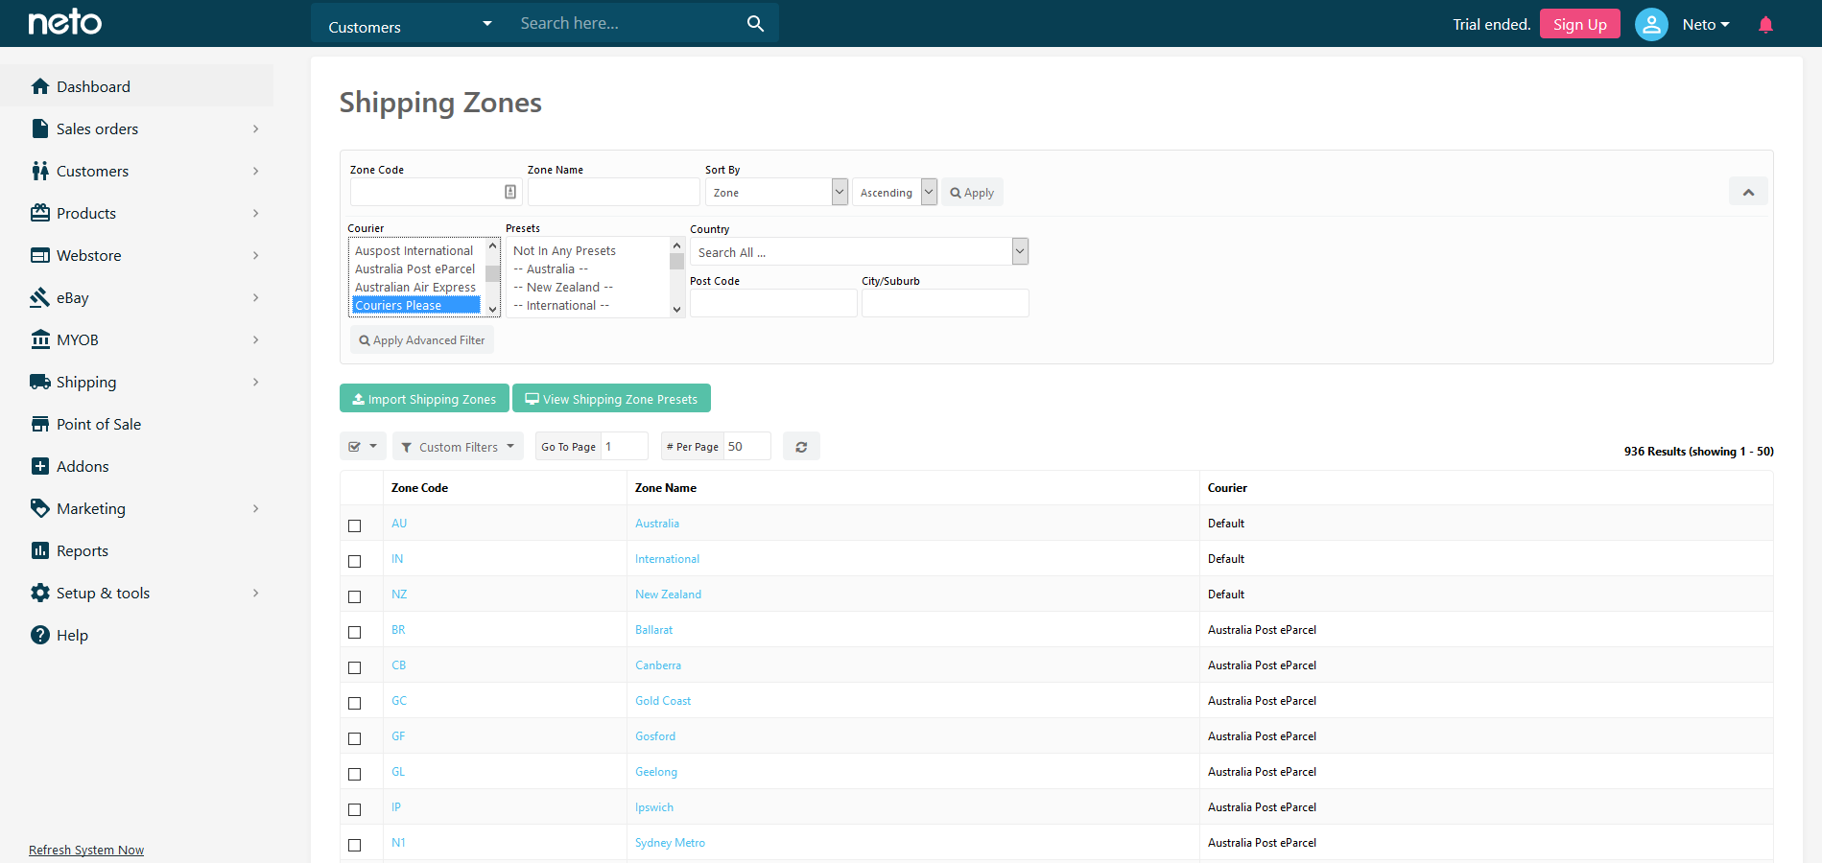Open the Customers search scope dropdown
Viewport: 1822px width, 863px height.
coord(410,25)
